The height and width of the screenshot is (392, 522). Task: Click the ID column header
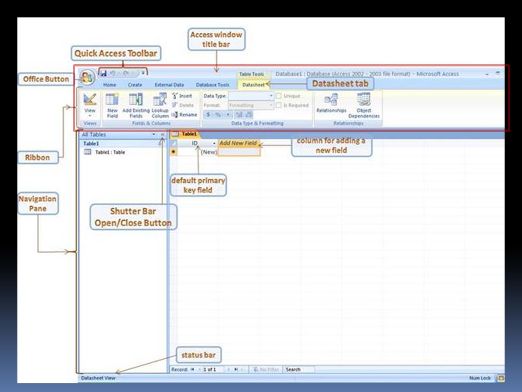tap(195, 143)
